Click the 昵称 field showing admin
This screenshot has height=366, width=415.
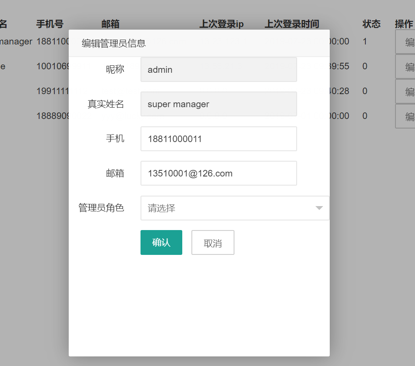[219, 69]
